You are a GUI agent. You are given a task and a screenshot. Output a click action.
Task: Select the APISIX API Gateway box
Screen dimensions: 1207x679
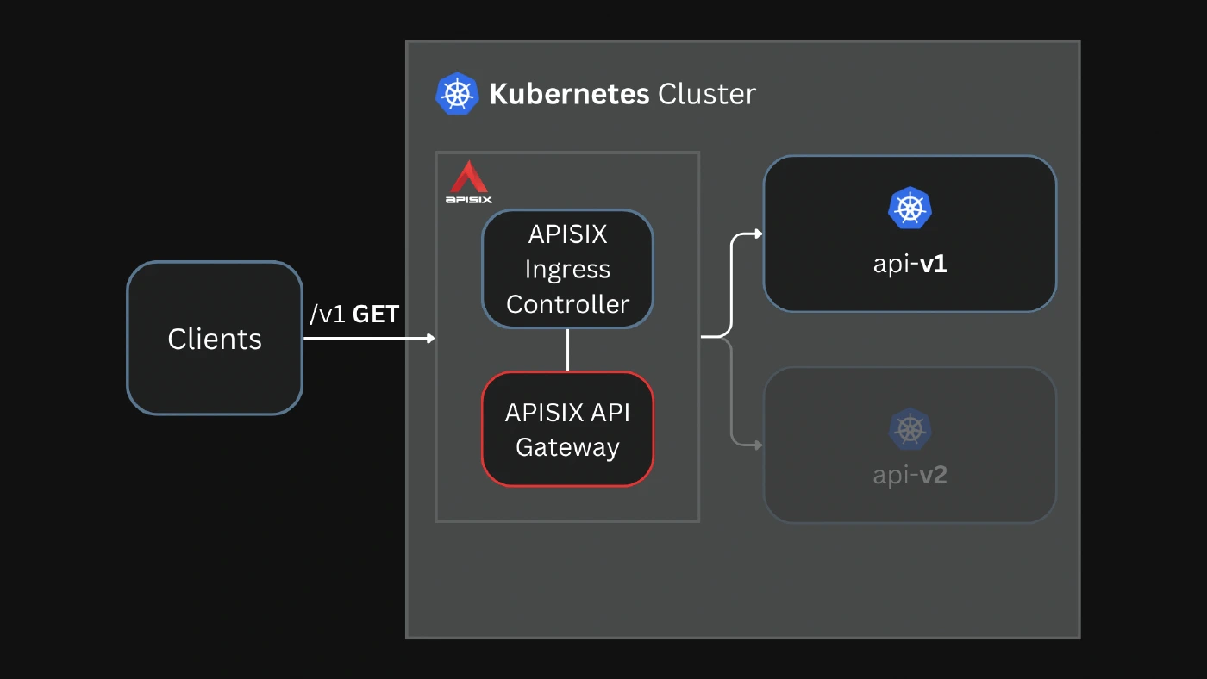pos(567,429)
